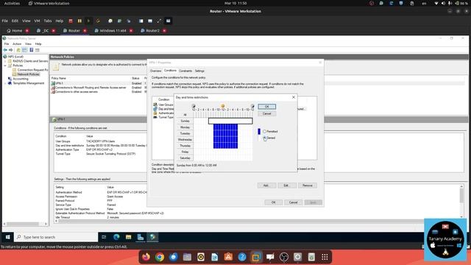Open VMware VM menu

point(37,21)
